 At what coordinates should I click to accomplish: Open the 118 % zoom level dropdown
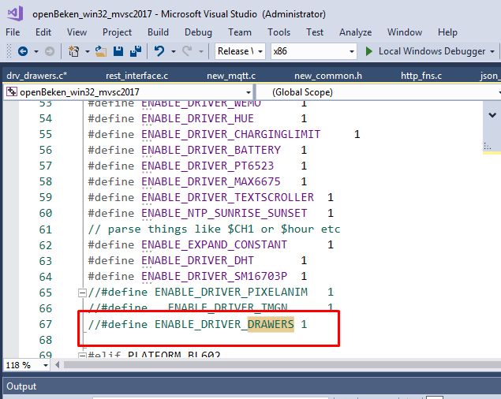[x=27, y=365]
